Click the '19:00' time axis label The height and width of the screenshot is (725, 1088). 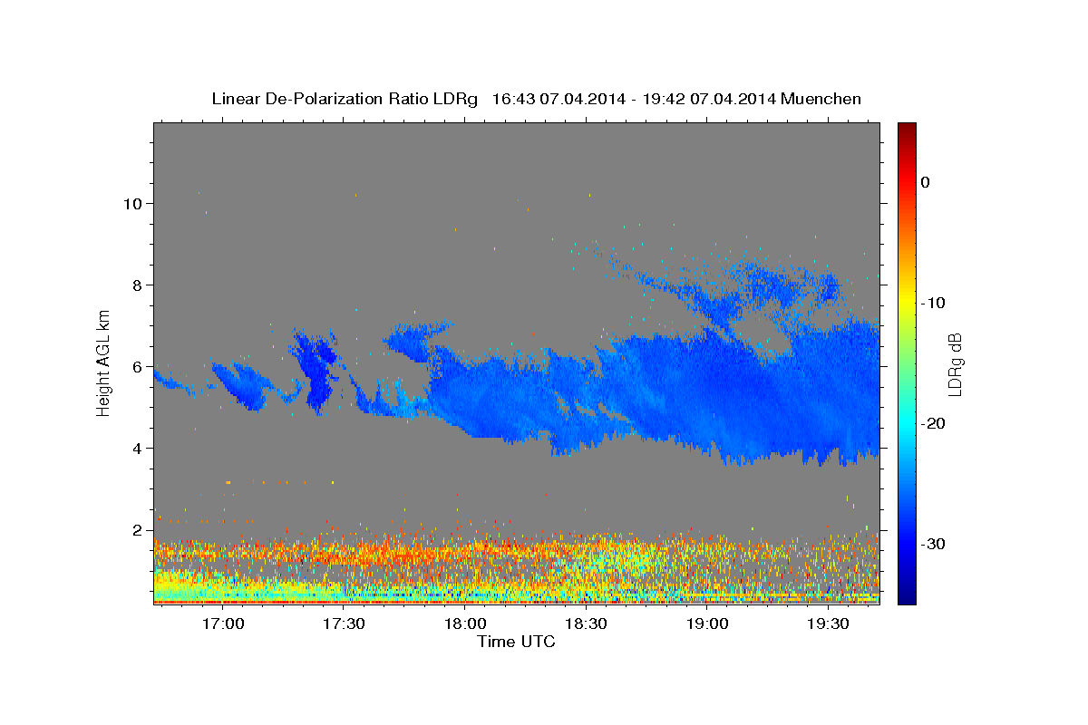(707, 623)
